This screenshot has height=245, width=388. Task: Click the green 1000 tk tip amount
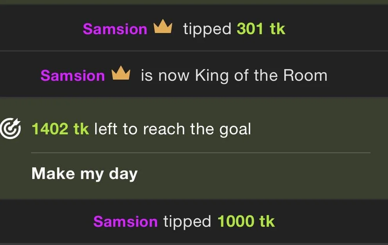(x=246, y=221)
